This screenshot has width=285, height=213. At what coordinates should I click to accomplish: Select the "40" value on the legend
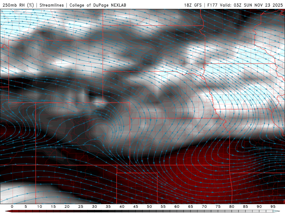tap(122, 207)
